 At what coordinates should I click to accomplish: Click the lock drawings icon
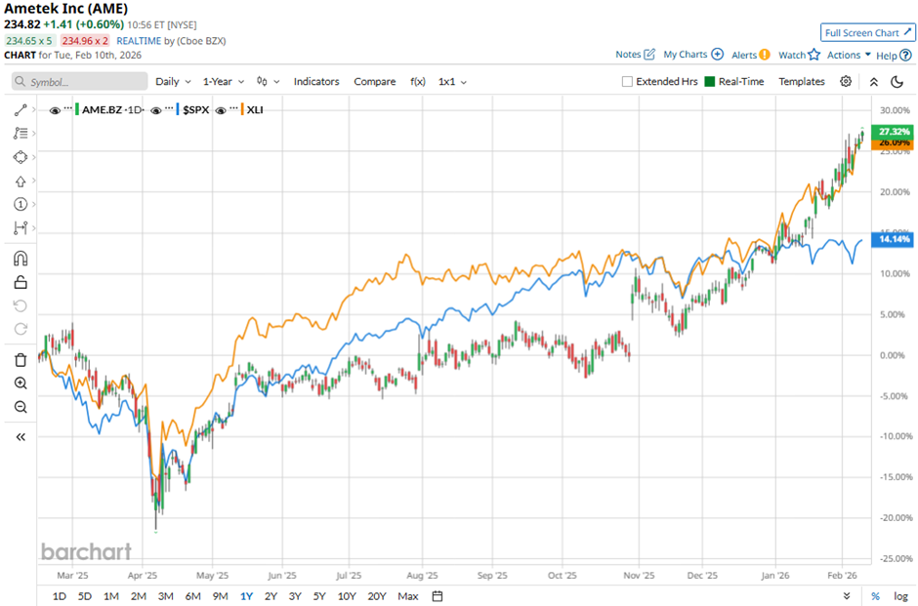(x=21, y=283)
